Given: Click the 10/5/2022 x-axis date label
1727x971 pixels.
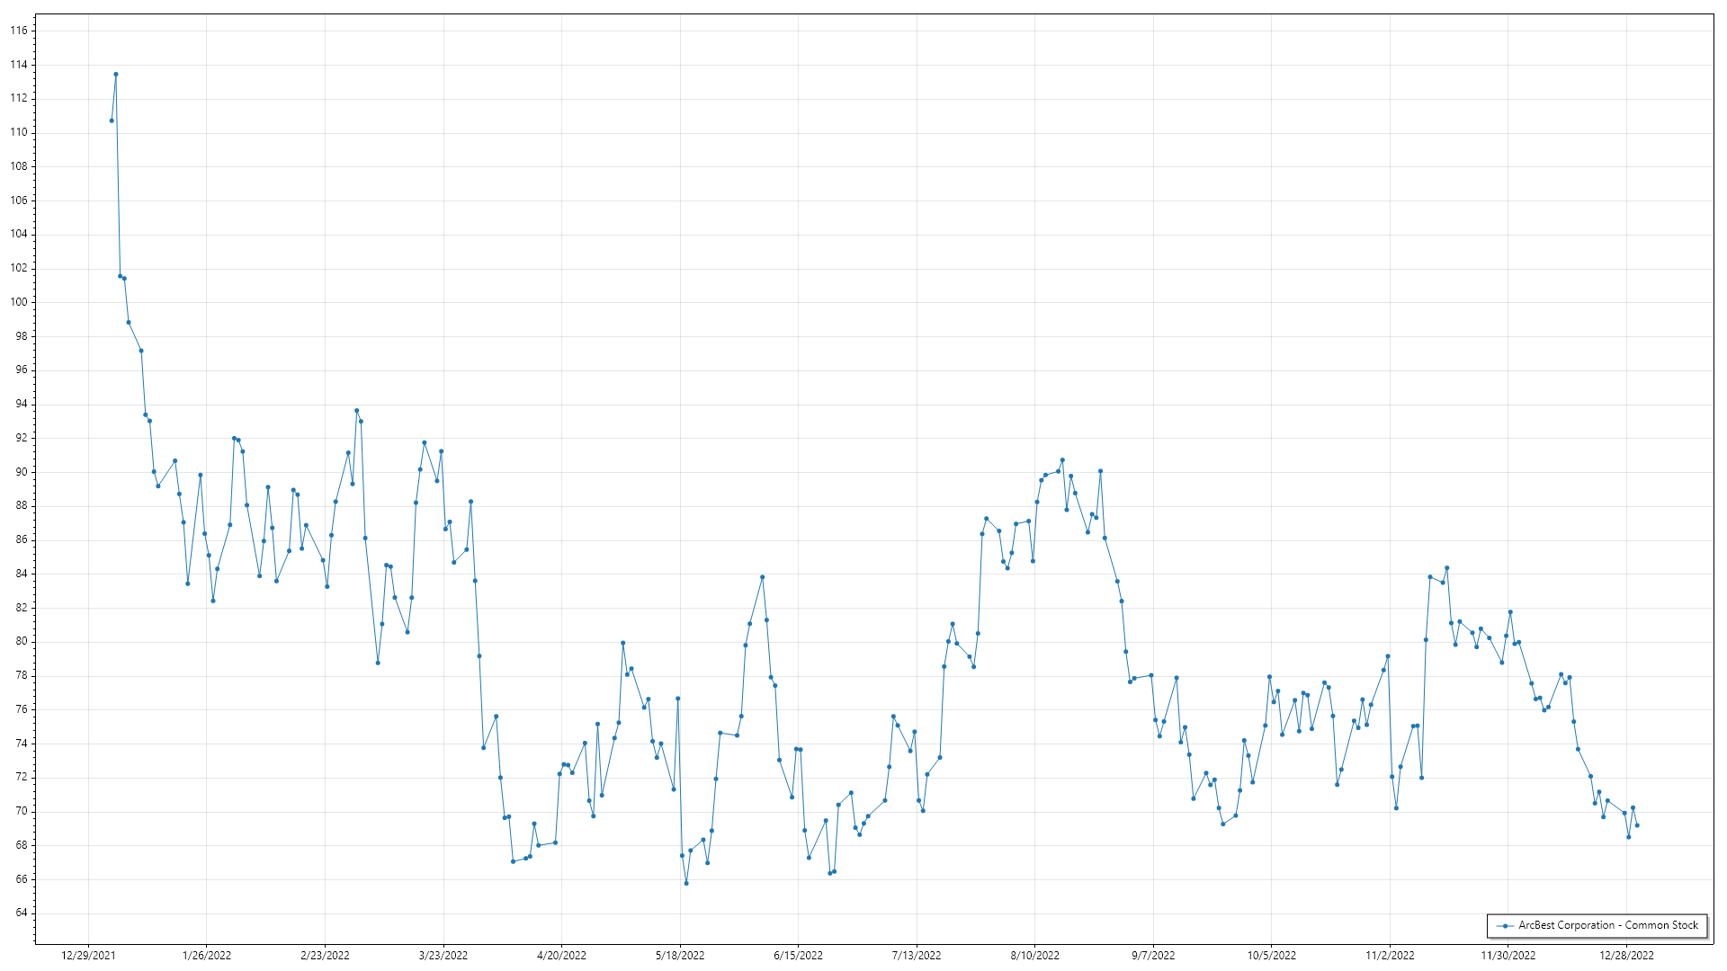Looking at the screenshot, I should [1272, 956].
